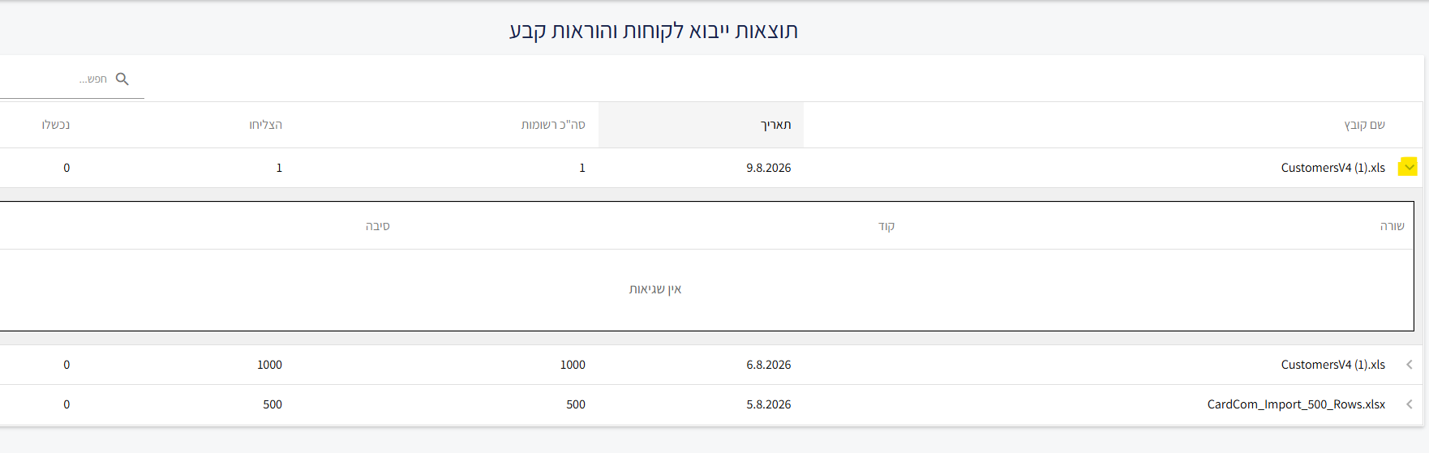Sort by the סה"כ רשומות column header

click(553, 125)
